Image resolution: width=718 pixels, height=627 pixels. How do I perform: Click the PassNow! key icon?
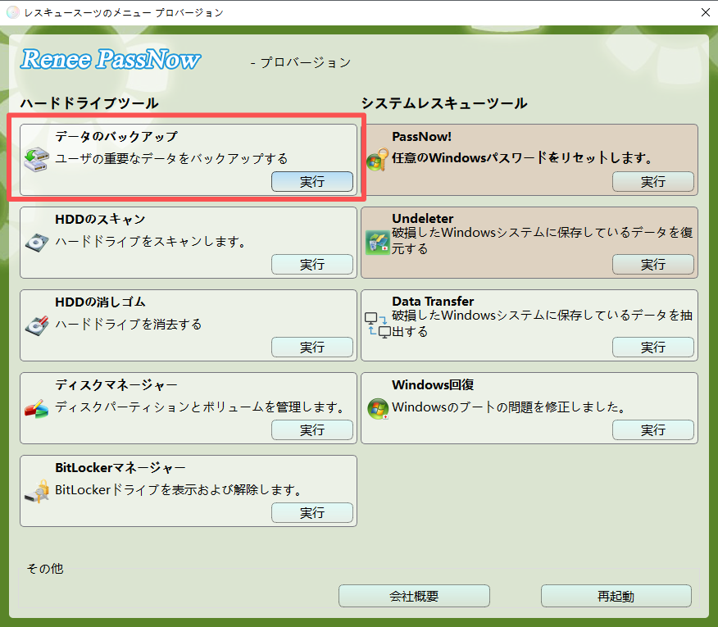[x=378, y=159]
